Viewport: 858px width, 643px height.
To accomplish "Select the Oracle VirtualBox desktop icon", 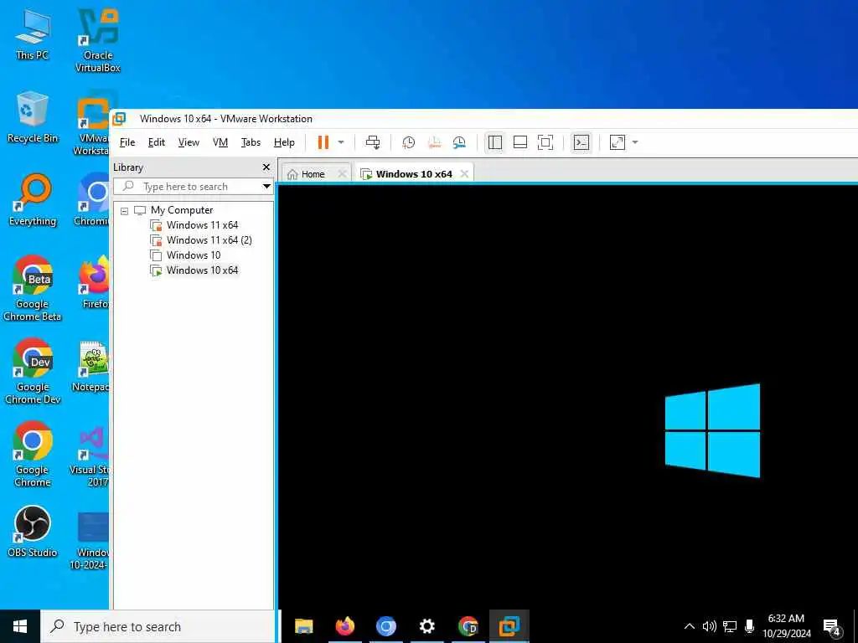I will coord(98,41).
